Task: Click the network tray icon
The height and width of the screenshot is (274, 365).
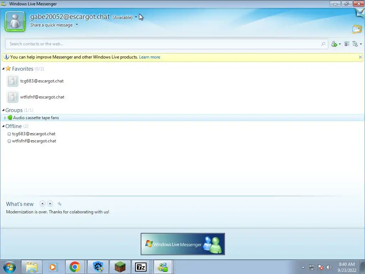Action: pos(312,267)
